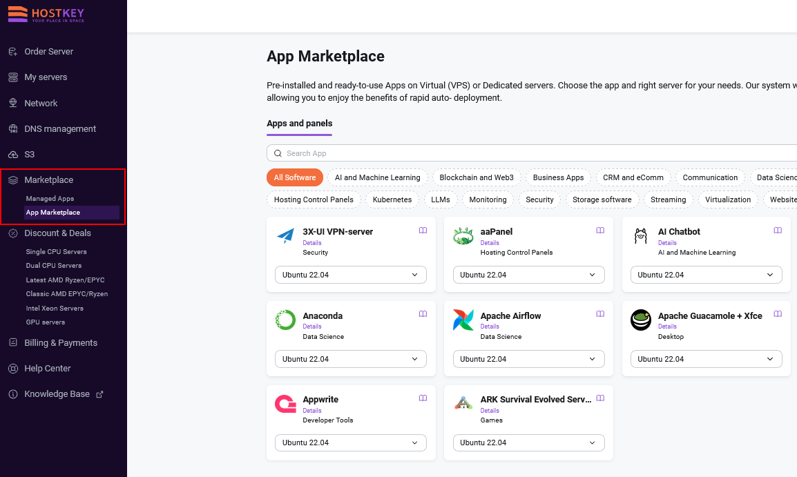
Task: Open the Apache Airflow docs book icon
Action: [600, 314]
